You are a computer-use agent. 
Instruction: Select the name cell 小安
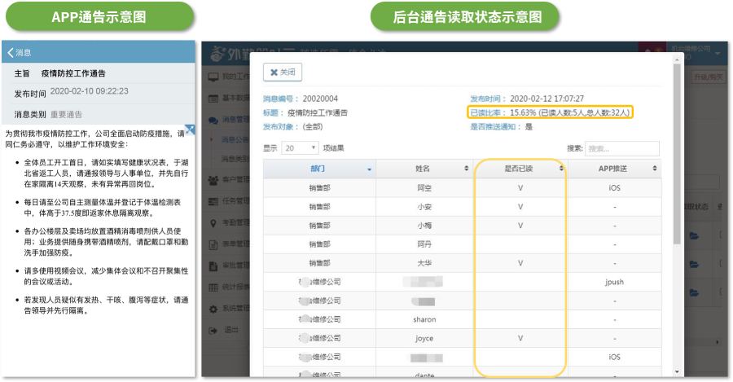coord(424,207)
